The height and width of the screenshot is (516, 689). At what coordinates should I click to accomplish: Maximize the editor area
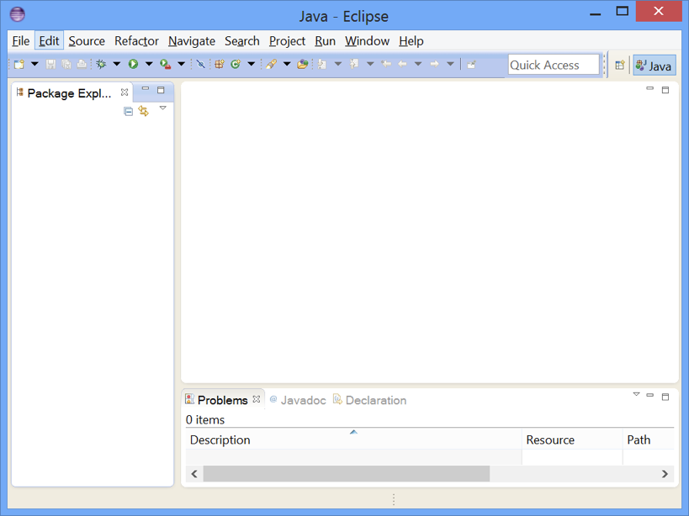(x=665, y=90)
